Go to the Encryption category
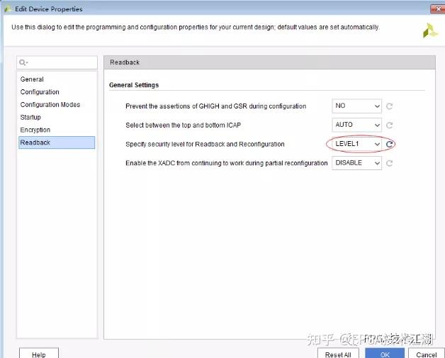The width and height of the screenshot is (445, 358). pyautogui.click(x=57, y=130)
